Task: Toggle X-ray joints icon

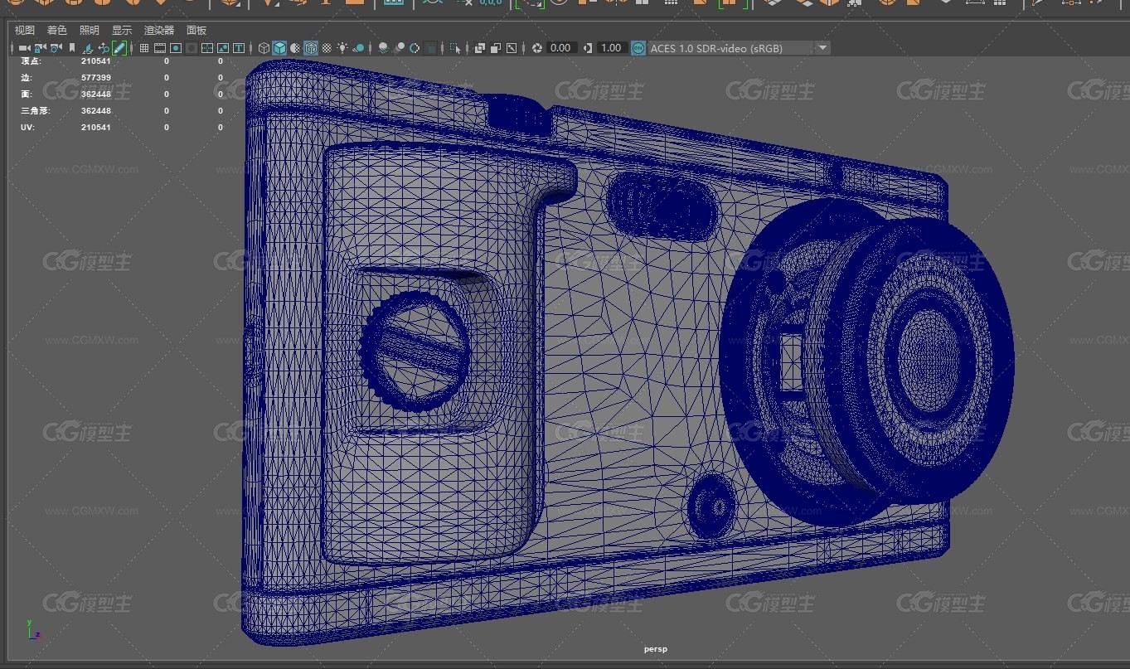Action: pyautogui.click(x=512, y=48)
